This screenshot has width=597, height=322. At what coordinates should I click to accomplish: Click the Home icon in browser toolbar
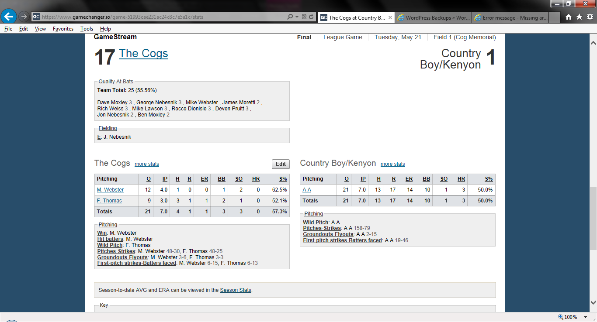tap(569, 17)
